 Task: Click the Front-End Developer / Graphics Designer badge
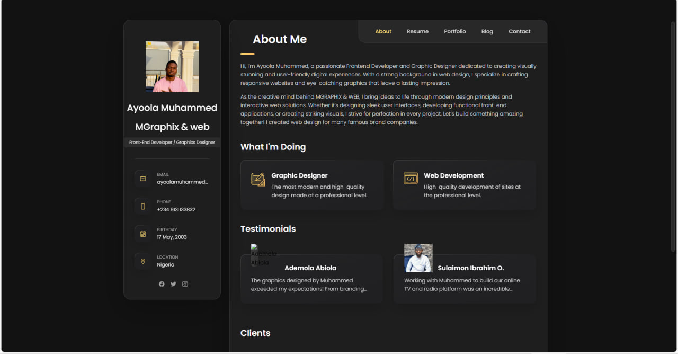(172, 142)
